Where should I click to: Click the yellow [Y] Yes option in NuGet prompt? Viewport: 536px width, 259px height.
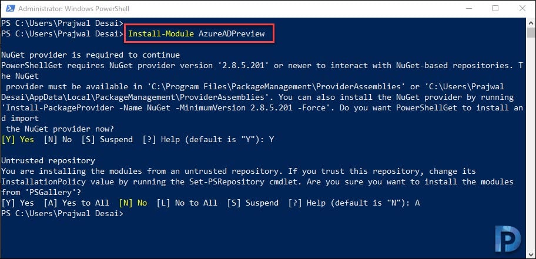coord(18,139)
